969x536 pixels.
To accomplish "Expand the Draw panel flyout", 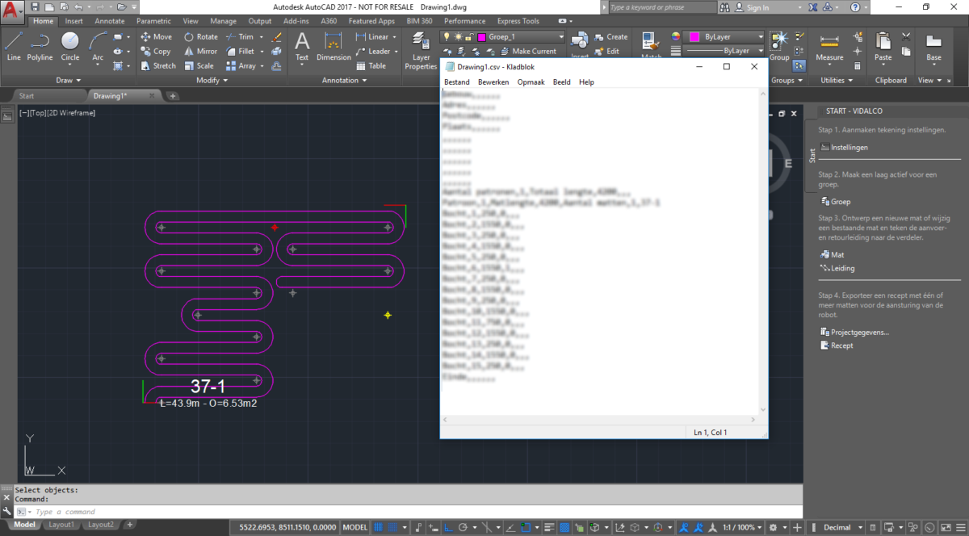I will tap(69, 80).
